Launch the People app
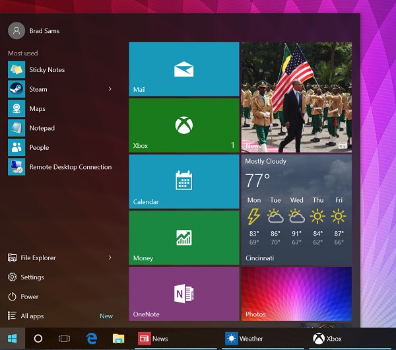Viewport: 396px width, 350px height. [38, 147]
